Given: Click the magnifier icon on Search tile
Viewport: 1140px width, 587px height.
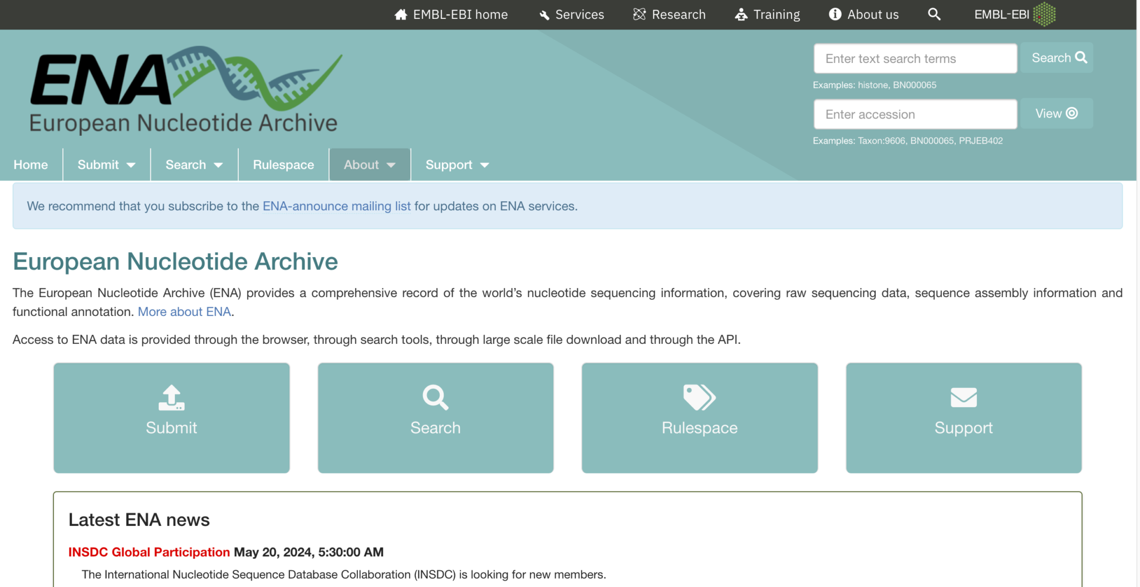Looking at the screenshot, I should click(x=435, y=397).
